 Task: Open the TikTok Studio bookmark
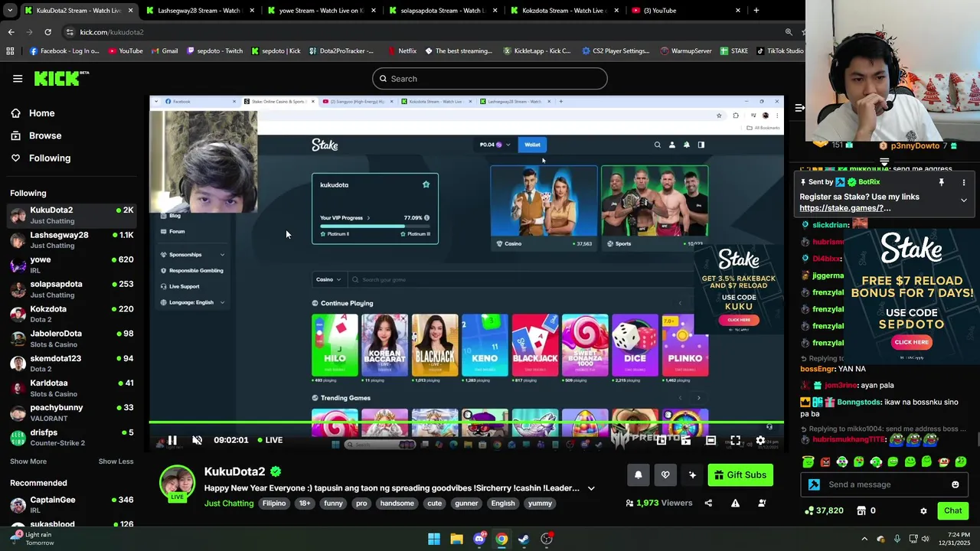(x=780, y=51)
